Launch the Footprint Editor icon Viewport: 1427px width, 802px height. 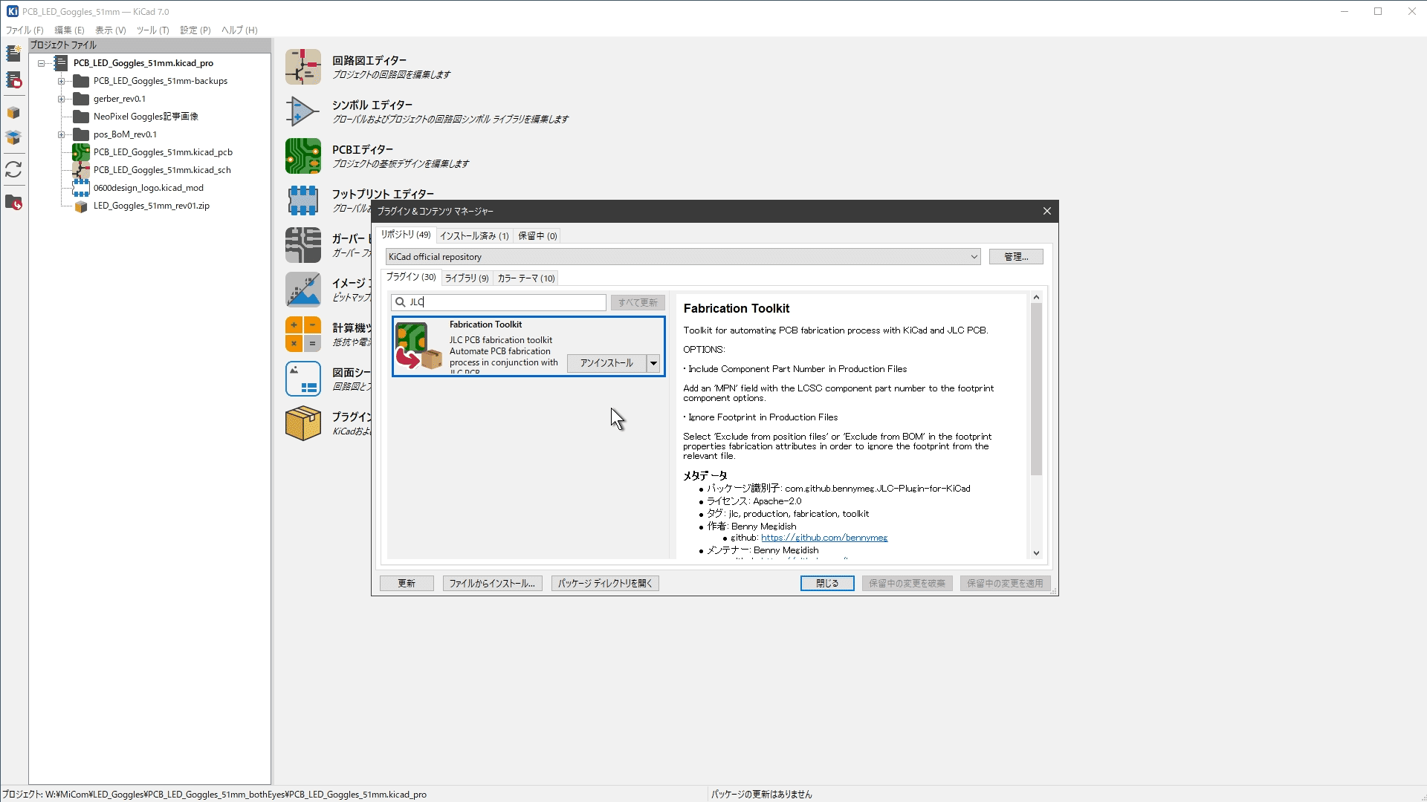[302, 200]
